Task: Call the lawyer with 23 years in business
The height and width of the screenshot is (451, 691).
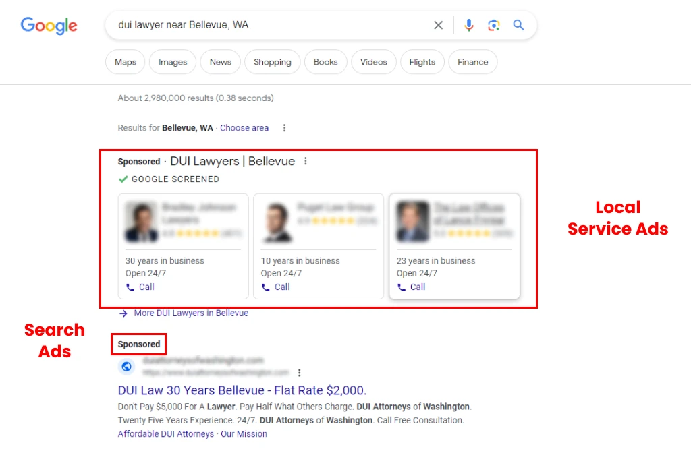Action: point(411,287)
